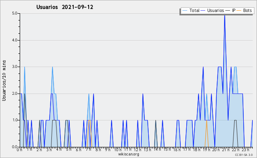The height and width of the screenshot is (158, 257).
Task: Click the 12 h x-axis label
Action: click(x=137, y=149)
